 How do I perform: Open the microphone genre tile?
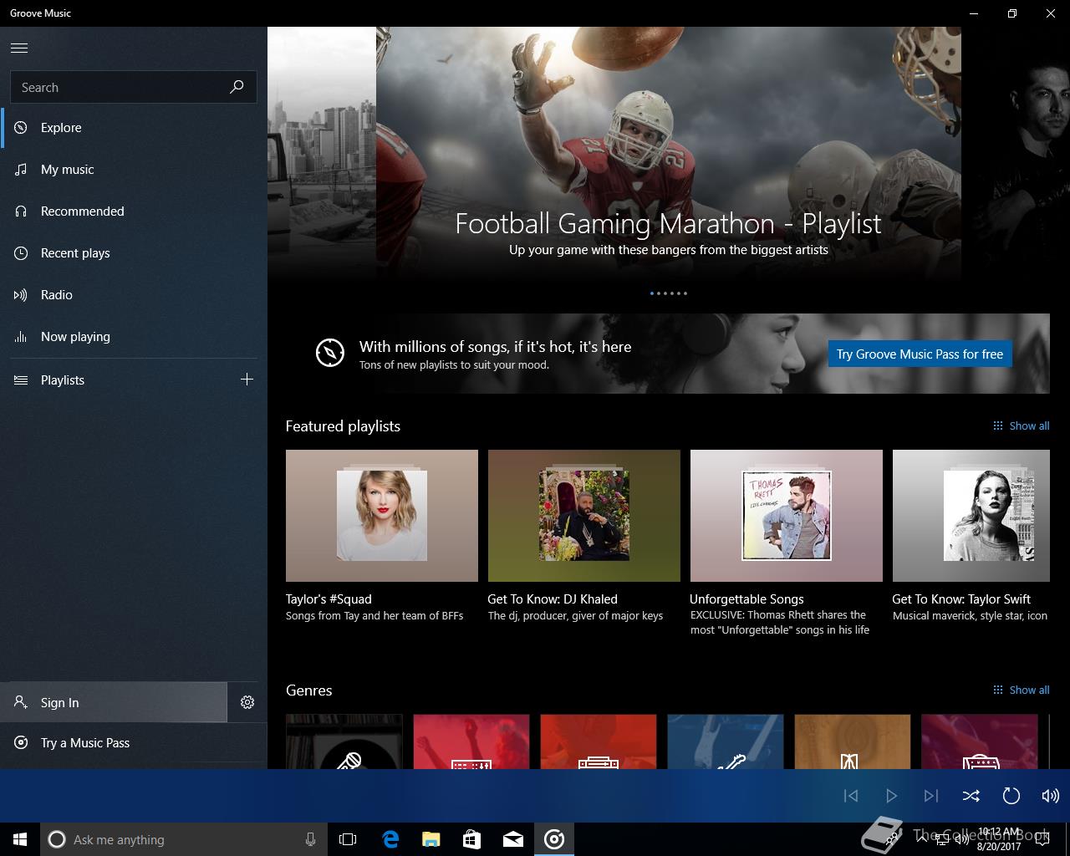pyautogui.click(x=344, y=741)
